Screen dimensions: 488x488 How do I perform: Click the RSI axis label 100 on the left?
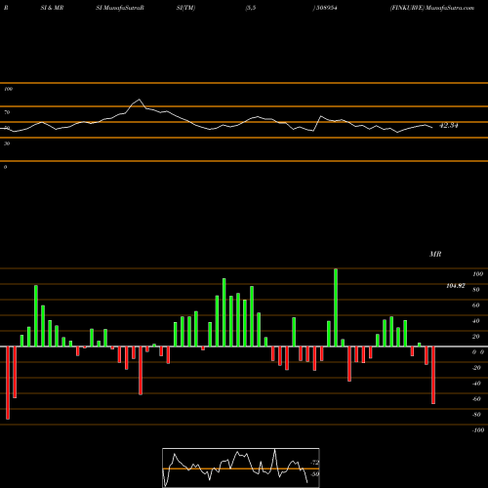tap(8, 89)
